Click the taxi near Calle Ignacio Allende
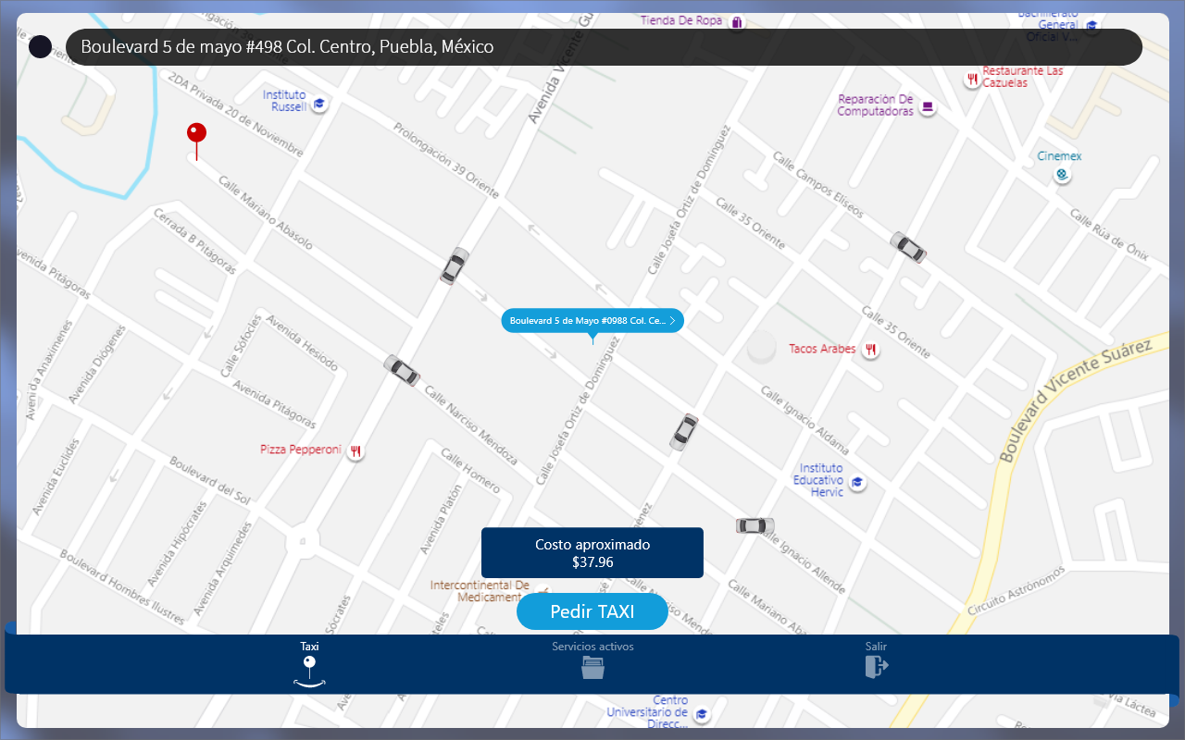The width and height of the screenshot is (1185, 740). point(755,525)
